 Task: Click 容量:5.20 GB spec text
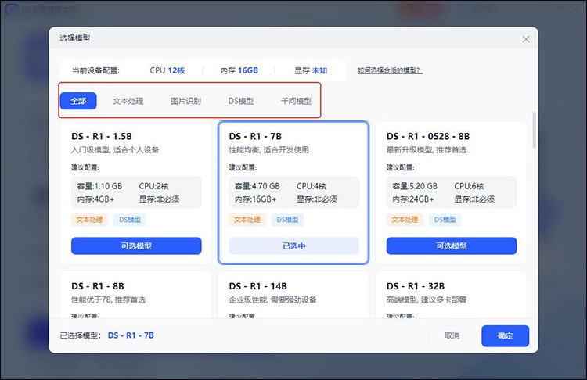pyautogui.click(x=415, y=186)
